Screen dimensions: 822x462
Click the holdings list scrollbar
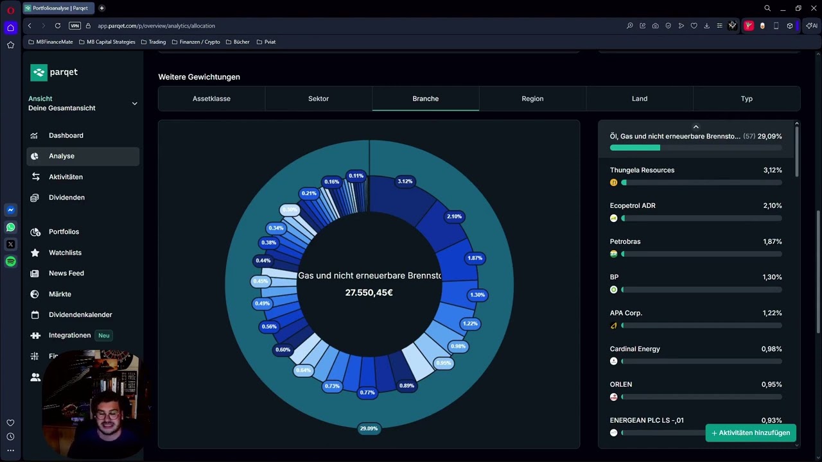pyautogui.click(x=797, y=151)
